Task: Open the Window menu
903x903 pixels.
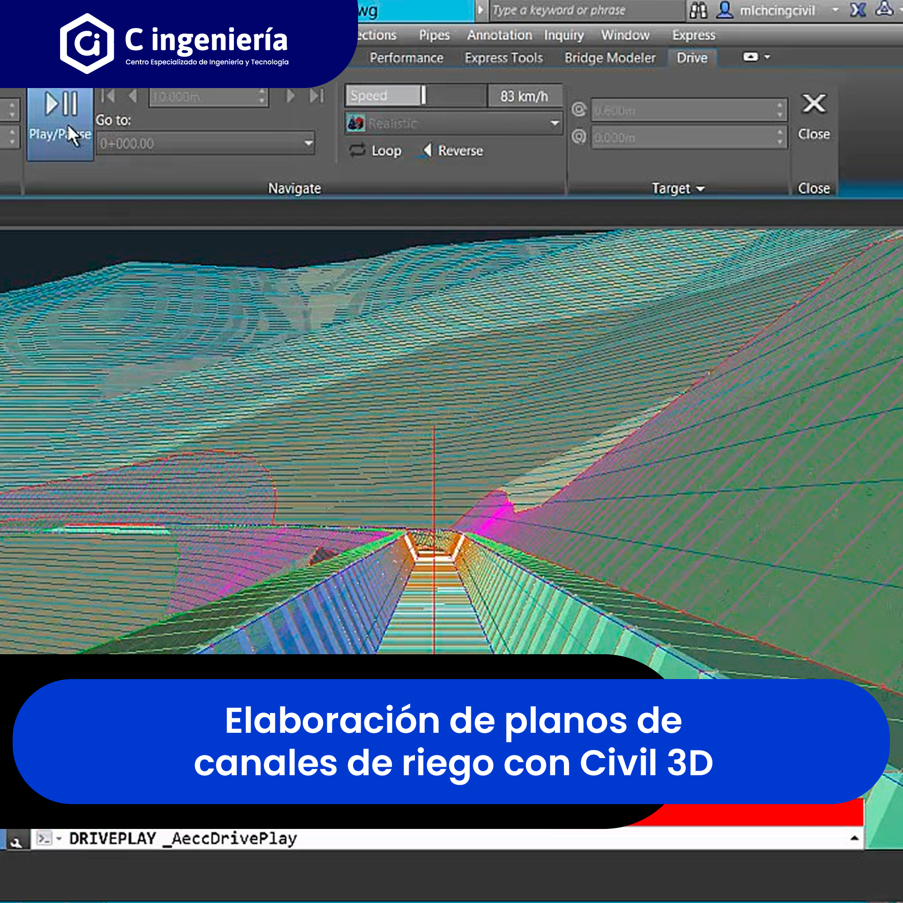Action: click(625, 35)
